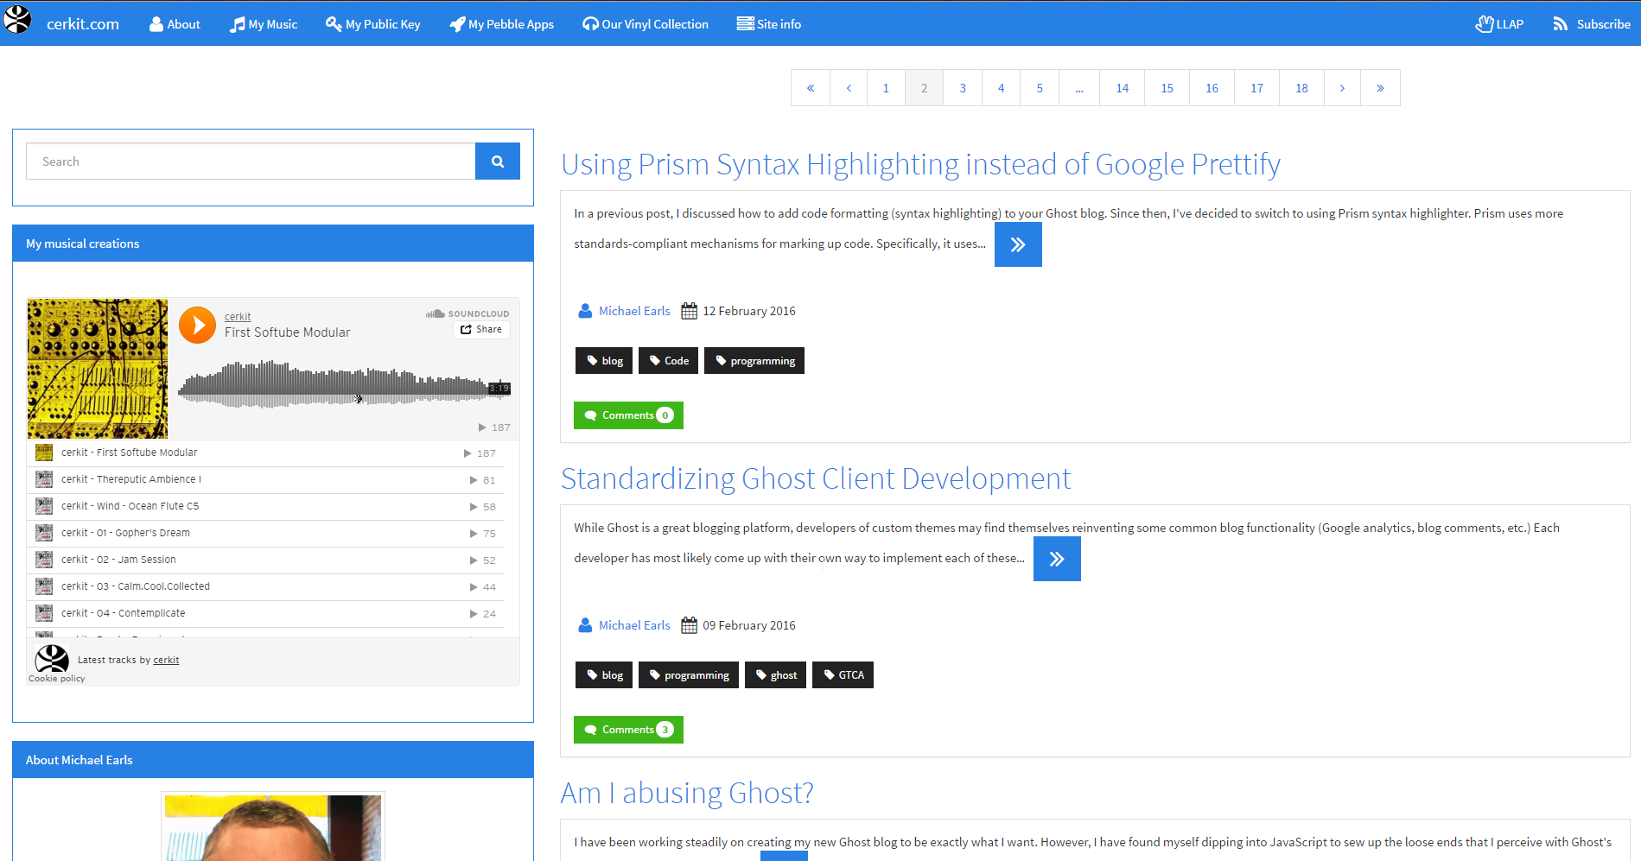Open the Cookie policy link

tap(55, 679)
